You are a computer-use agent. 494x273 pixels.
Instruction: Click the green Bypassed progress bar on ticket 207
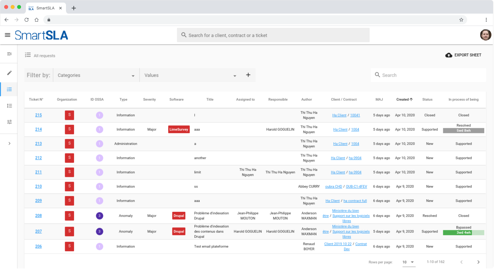pyautogui.click(x=464, y=233)
